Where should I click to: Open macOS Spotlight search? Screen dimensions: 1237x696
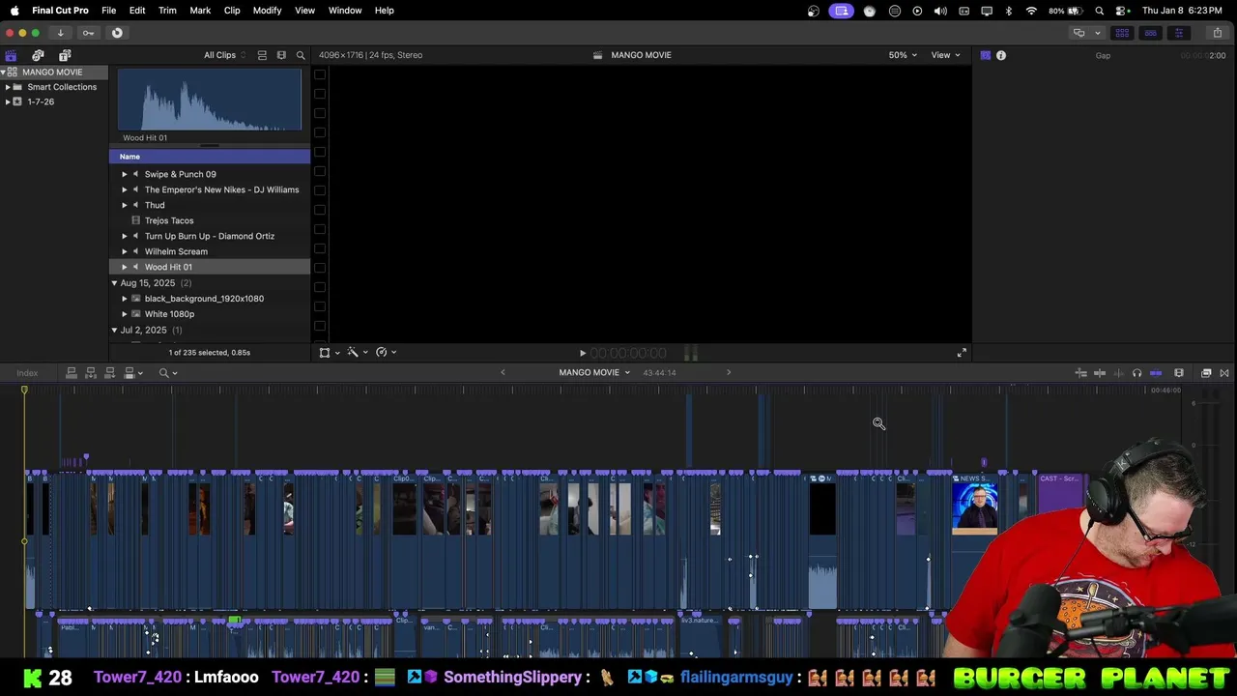pyautogui.click(x=1099, y=11)
